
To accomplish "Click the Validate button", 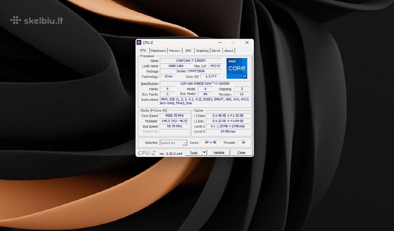I will [x=219, y=153].
